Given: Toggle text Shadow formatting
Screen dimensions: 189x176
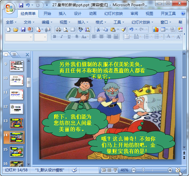Looking at the screenshot, I should (x=76, y=37).
